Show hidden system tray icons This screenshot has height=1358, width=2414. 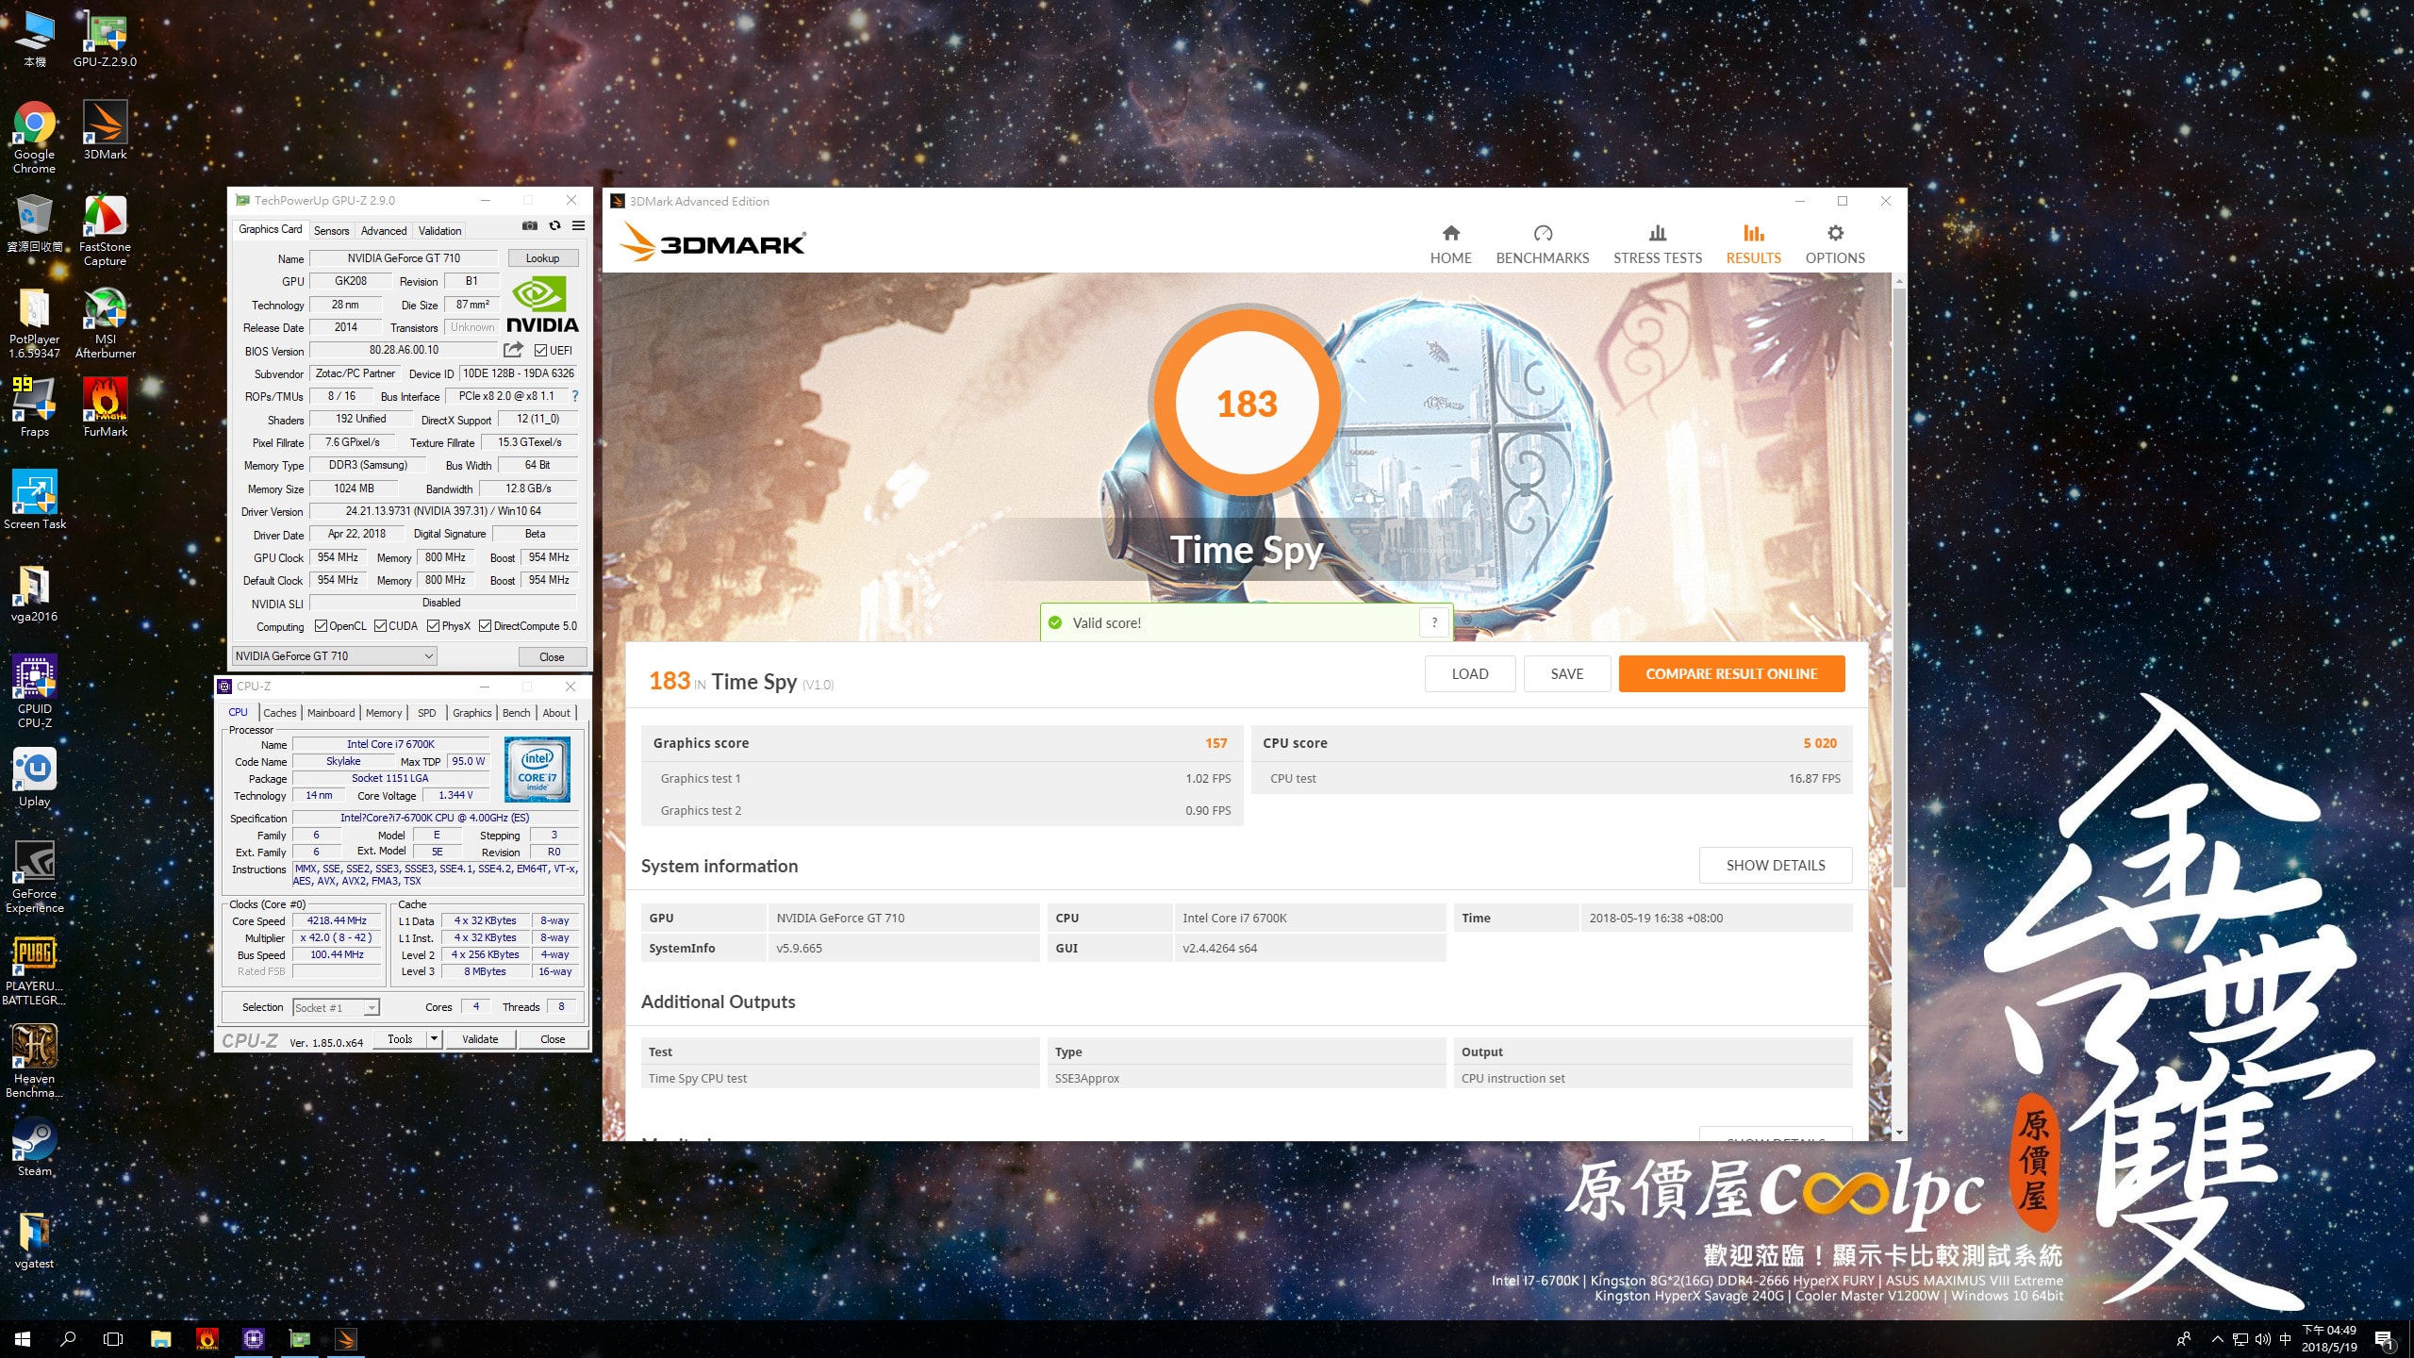[2217, 1339]
